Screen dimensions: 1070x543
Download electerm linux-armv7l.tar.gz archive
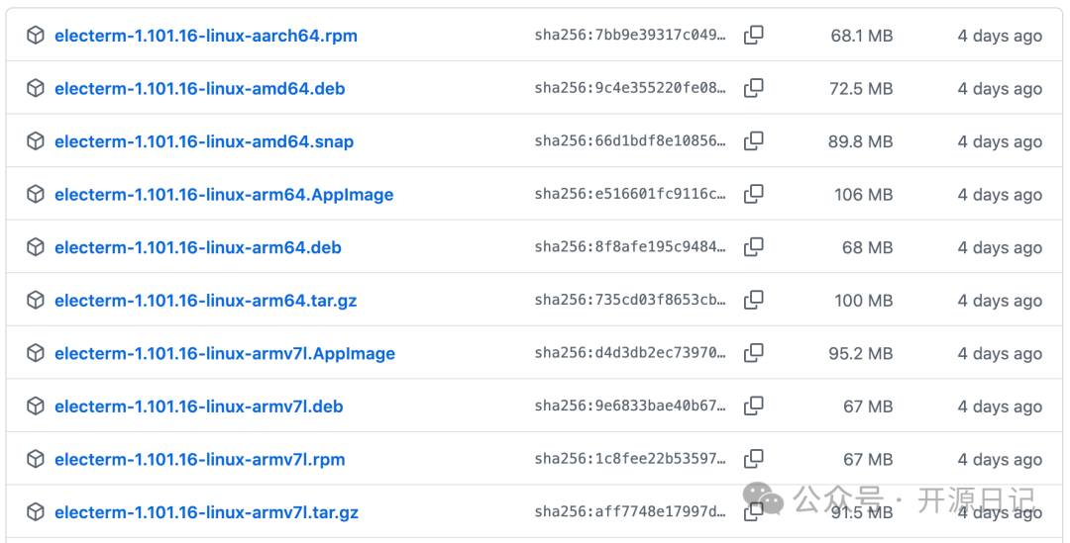coord(206,512)
